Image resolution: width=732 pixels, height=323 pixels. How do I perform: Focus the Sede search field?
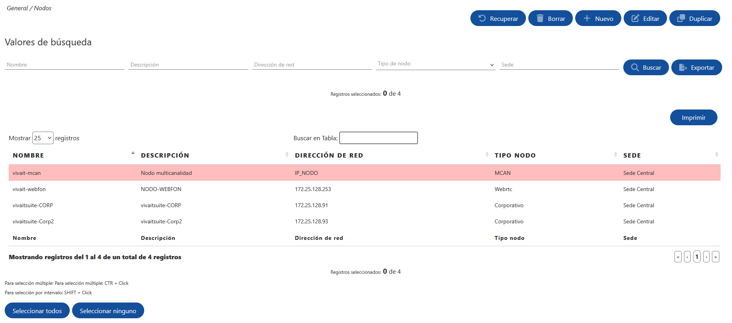pyautogui.click(x=559, y=65)
